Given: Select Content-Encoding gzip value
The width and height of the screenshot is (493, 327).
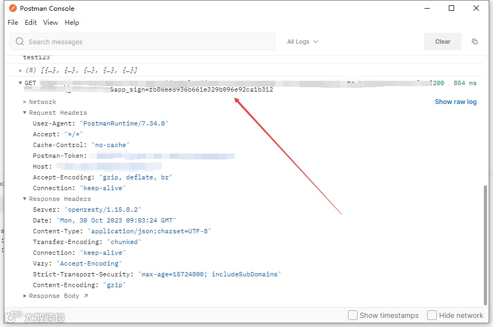Looking at the screenshot, I should [114, 285].
